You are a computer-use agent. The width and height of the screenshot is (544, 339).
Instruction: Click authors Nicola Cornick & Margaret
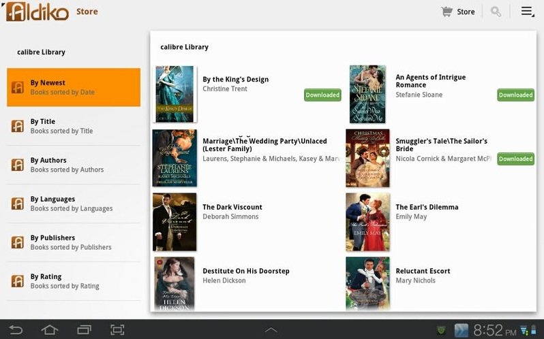(443, 159)
